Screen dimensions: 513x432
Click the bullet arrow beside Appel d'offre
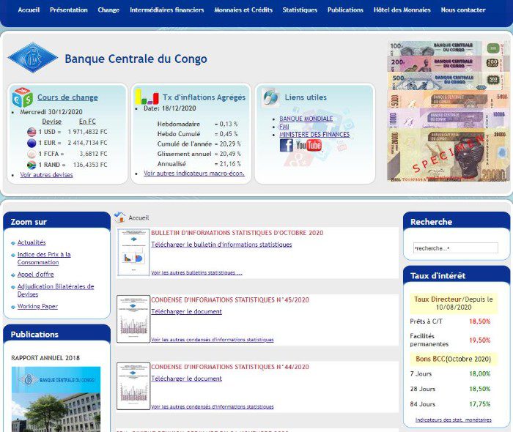pos(13,275)
